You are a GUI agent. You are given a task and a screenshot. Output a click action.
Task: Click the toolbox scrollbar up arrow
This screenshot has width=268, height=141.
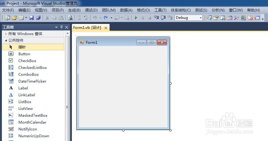click(x=68, y=33)
